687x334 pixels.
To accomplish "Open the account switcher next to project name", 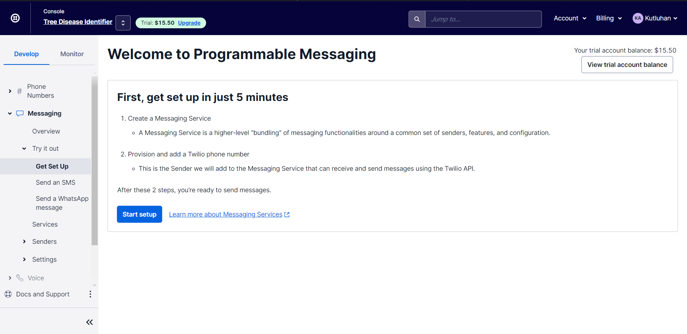I will (x=123, y=23).
